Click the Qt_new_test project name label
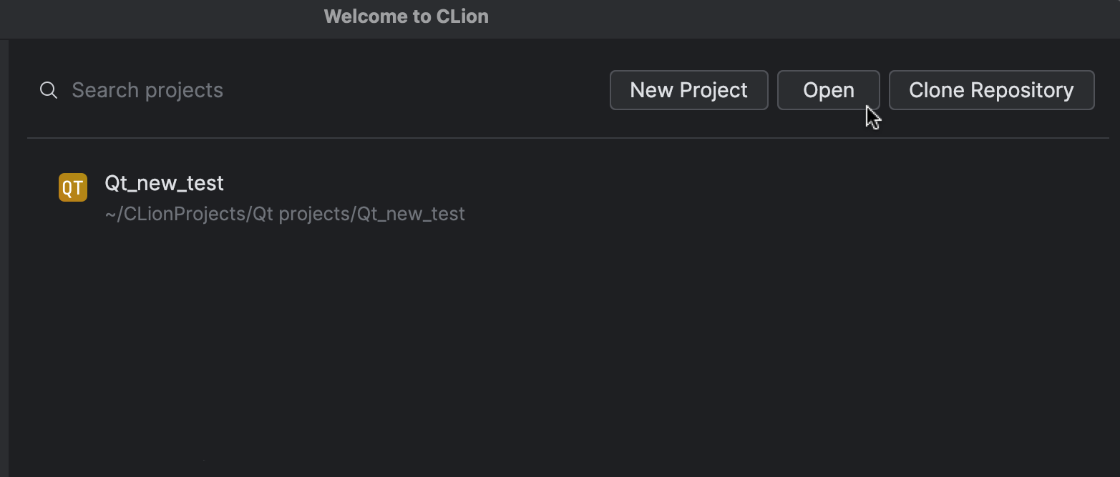Image resolution: width=1120 pixels, height=477 pixels. (164, 183)
